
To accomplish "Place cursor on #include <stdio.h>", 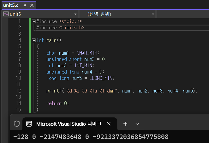I will [x=59, y=21].
